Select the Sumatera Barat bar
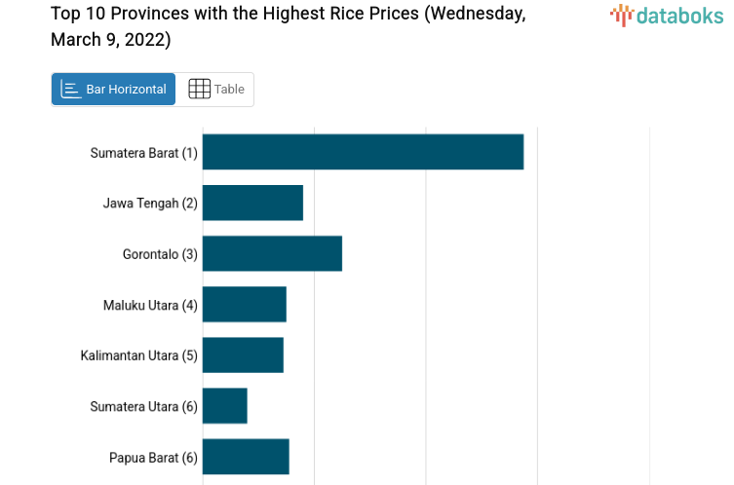The height and width of the screenshot is (485, 734). 363,152
